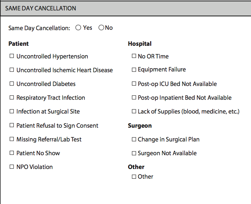Check the Uncontrolled Diabetes option
Image resolution: width=251 pixels, height=204 pixels.
pos(12,84)
